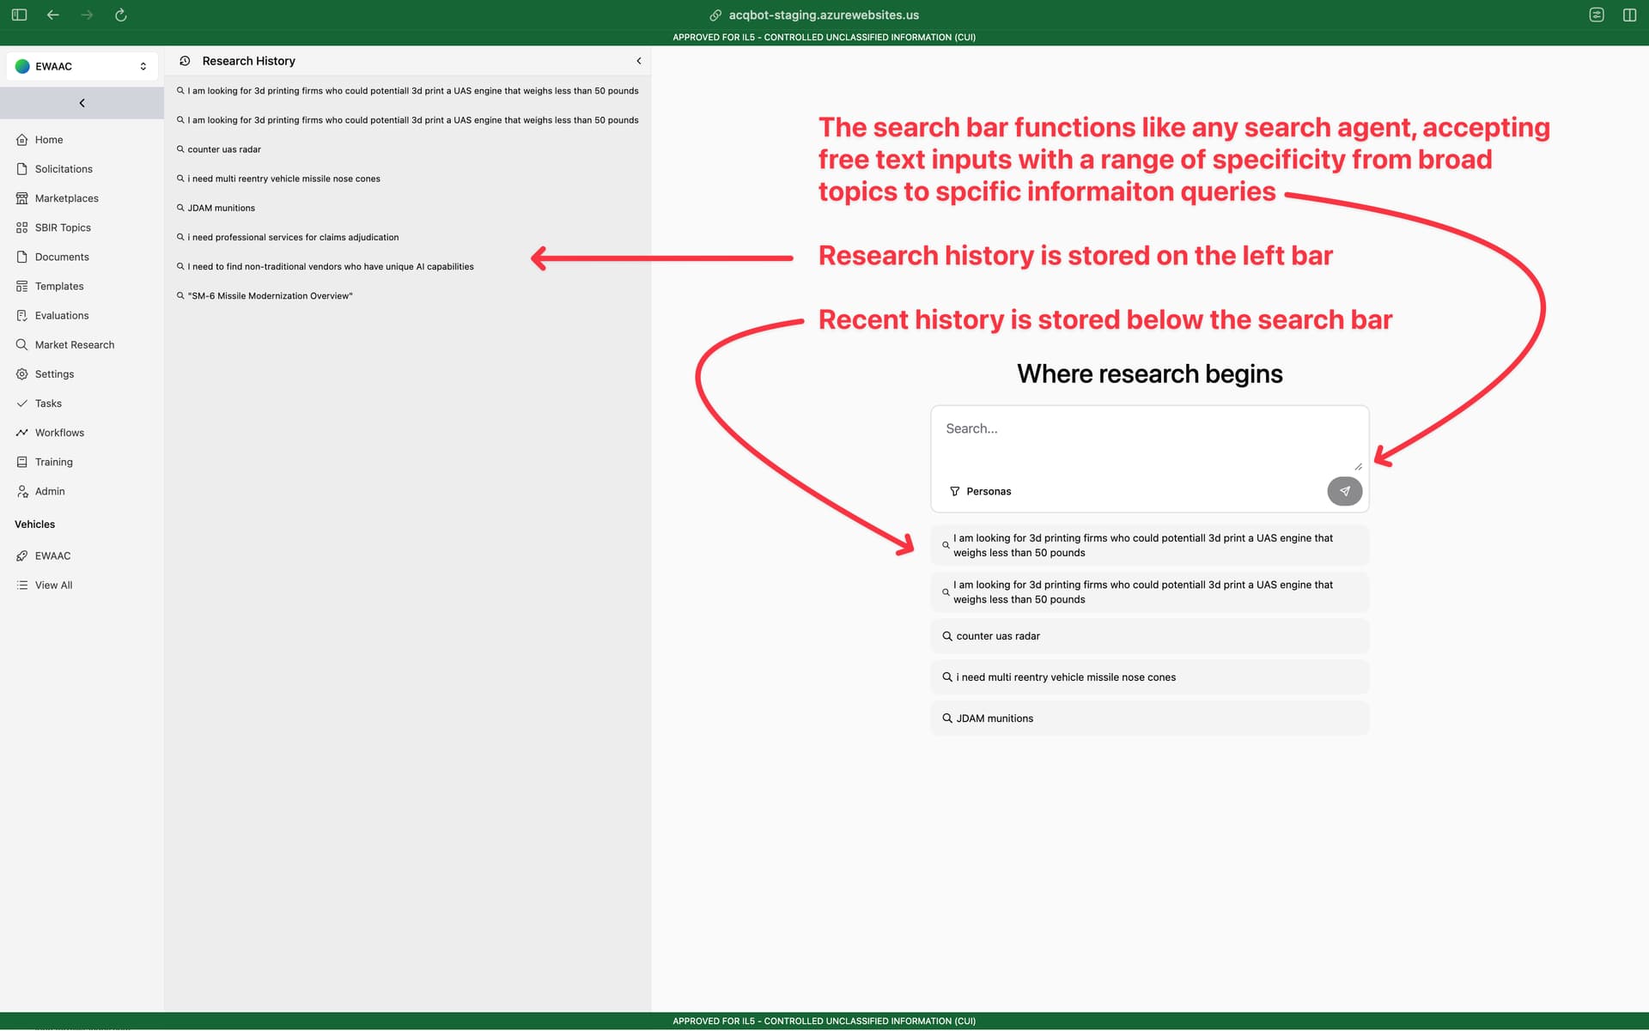This screenshot has width=1649, height=1031.
Task: Click the browser split view icon
Action: click(1629, 15)
